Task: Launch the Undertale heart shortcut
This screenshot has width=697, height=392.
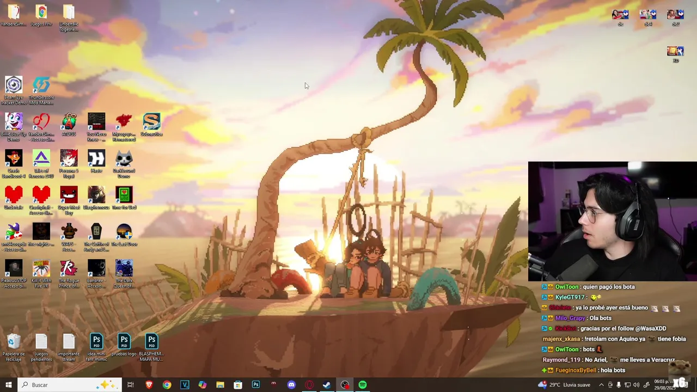Action: point(14,198)
